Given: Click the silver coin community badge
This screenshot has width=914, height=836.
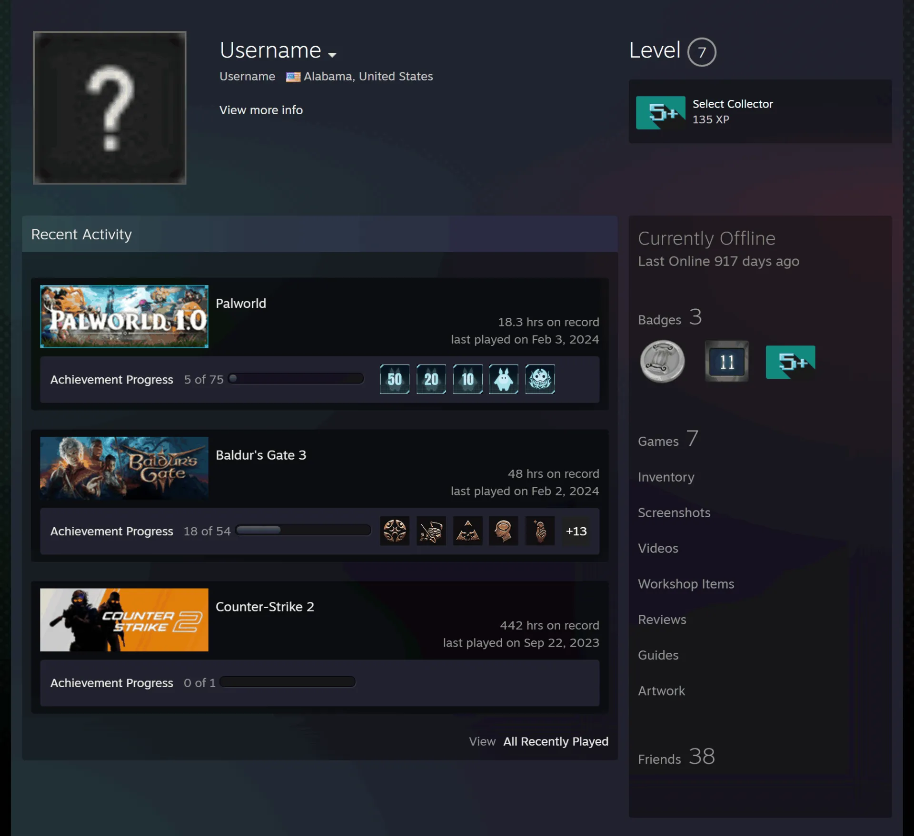Looking at the screenshot, I should pos(662,362).
